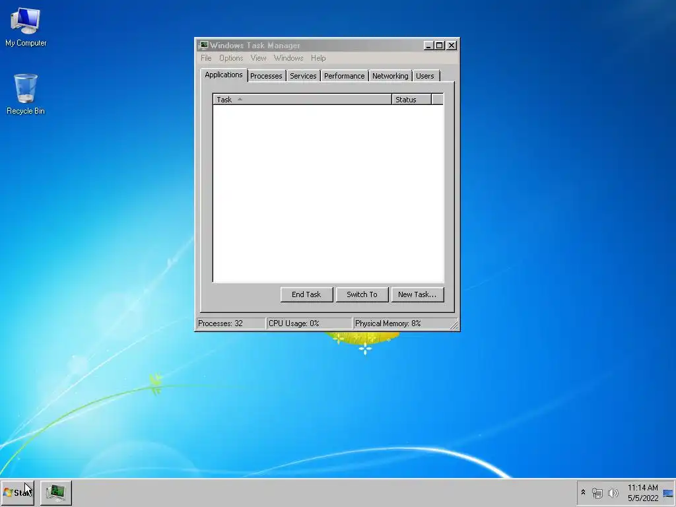Viewport: 676px width, 507px height.
Task: Open the network tray icon
Action: coord(597,492)
